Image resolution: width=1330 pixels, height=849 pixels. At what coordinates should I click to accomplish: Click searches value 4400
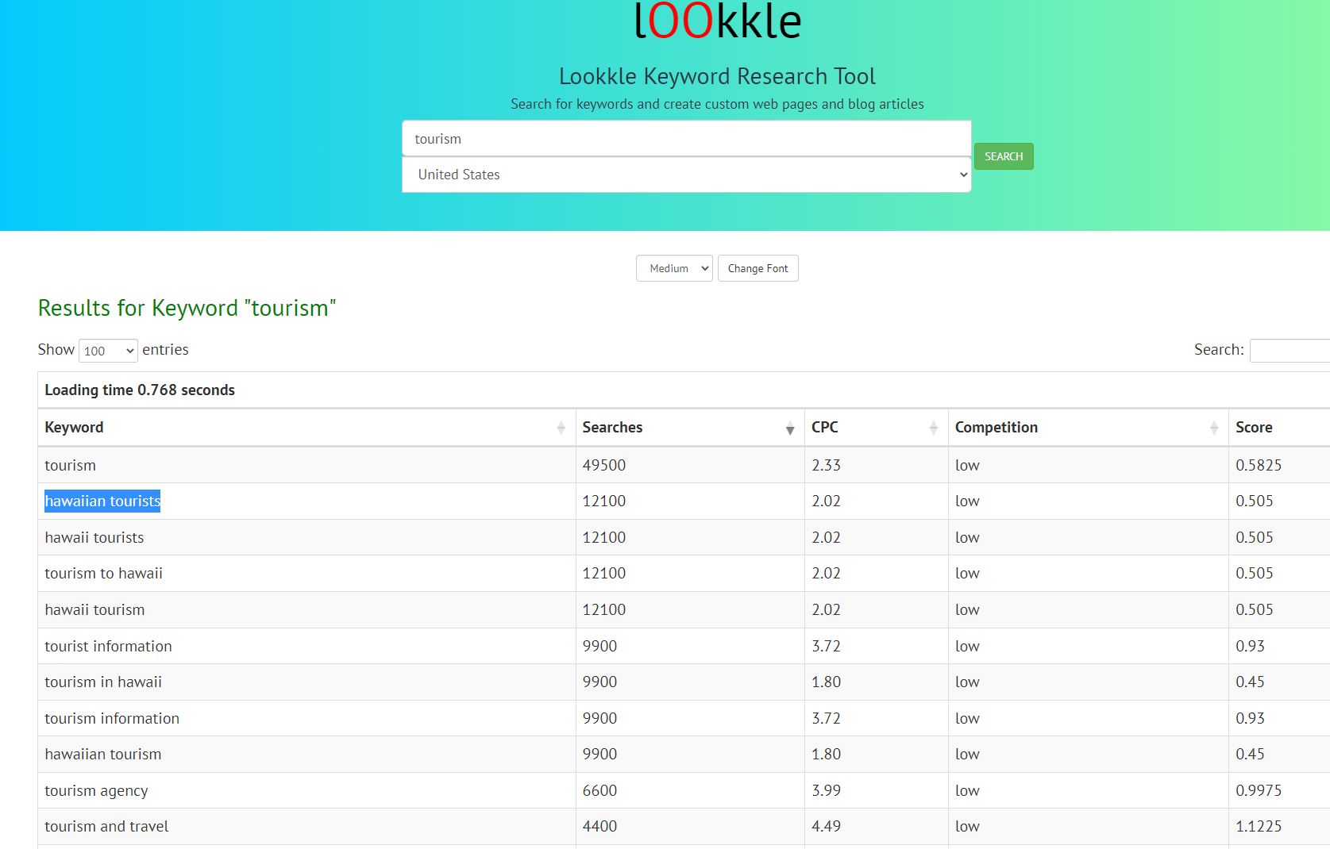pos(599,826)
